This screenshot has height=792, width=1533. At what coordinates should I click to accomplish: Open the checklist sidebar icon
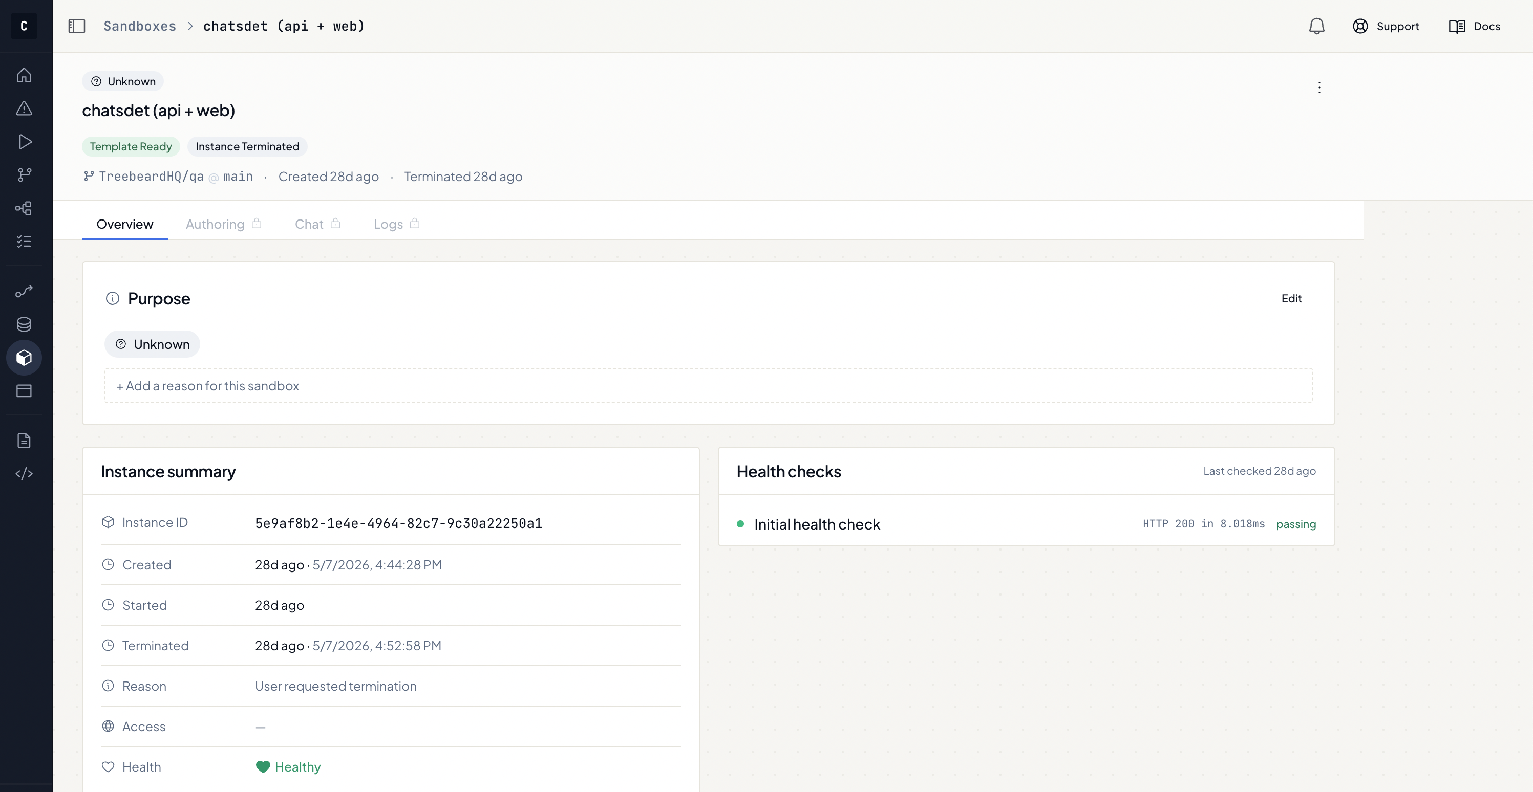(24, 241)
